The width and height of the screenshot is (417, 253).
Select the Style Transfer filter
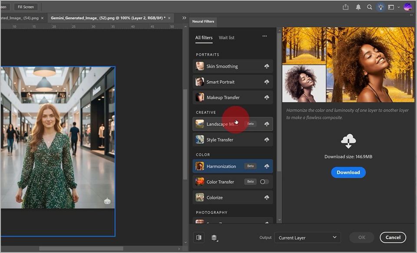pos(233,140)
